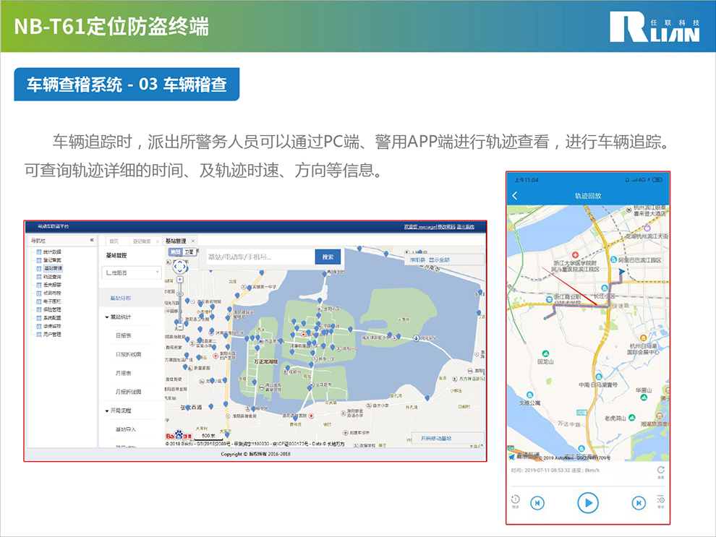Select 日报表 in the side menu

[124, 335]
